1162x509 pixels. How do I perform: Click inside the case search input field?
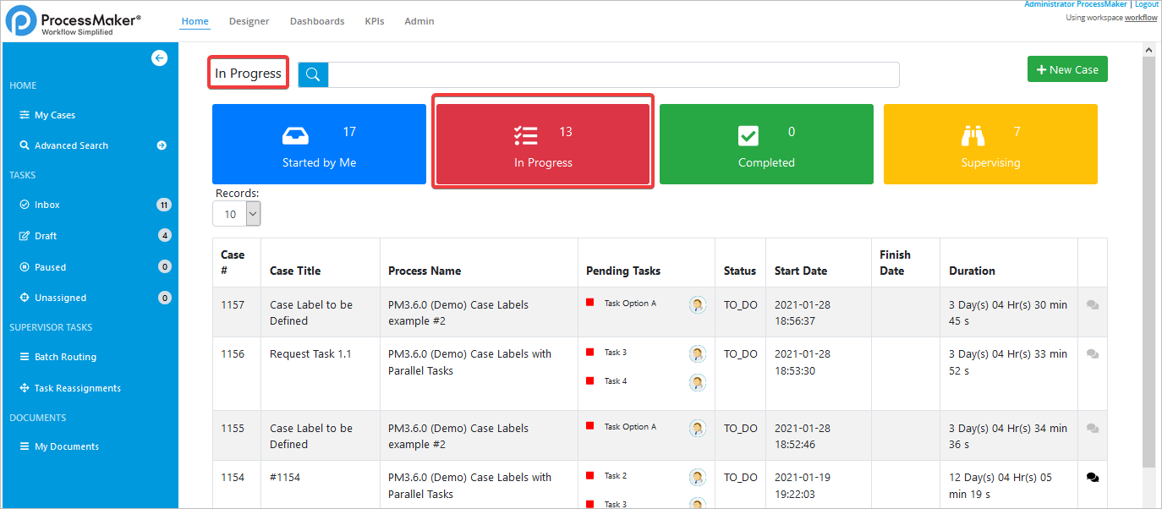(609, 74)
